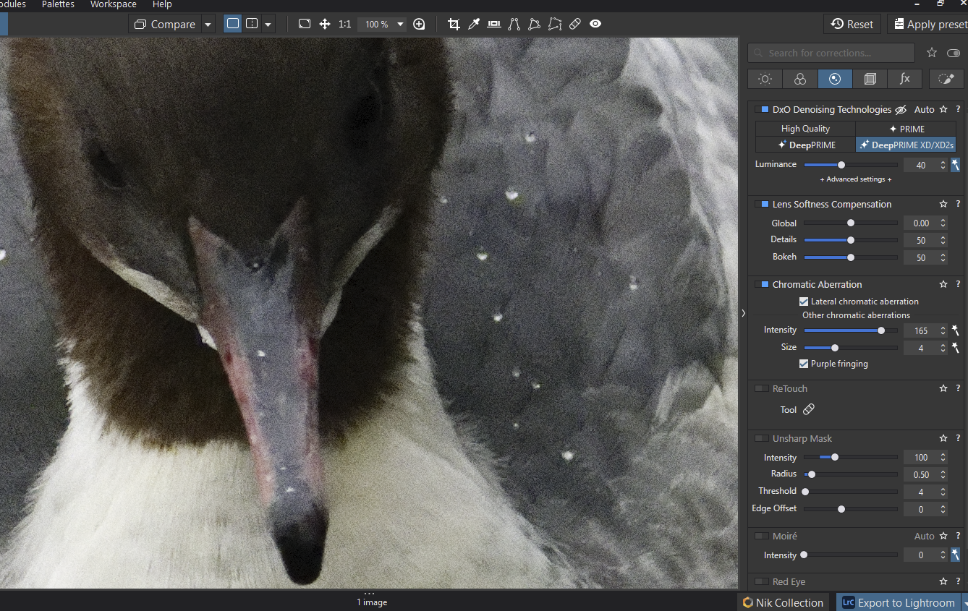
Task: Click the Reset button
Action: [x=852, y=24]
